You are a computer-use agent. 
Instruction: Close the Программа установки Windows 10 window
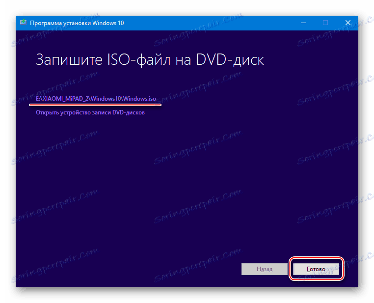348,23
